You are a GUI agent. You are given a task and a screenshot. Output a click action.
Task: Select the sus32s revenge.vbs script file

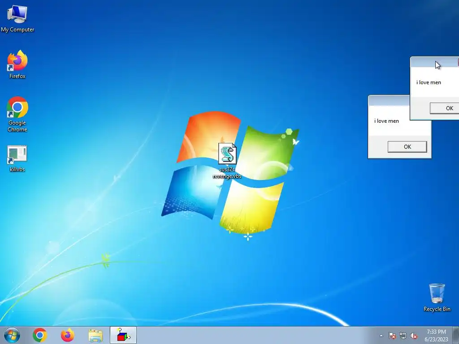coord(227,161)
